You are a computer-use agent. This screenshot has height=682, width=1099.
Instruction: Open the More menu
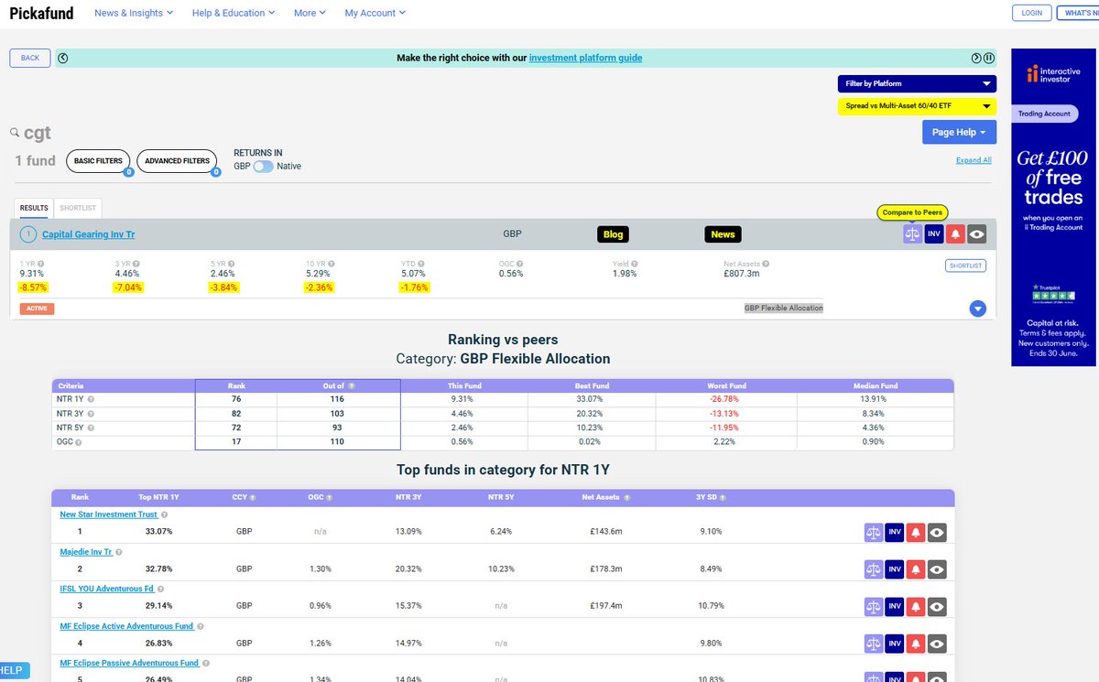[x=310, y=13]
